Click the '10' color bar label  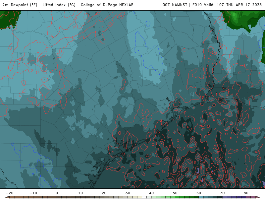click(80, 193)
